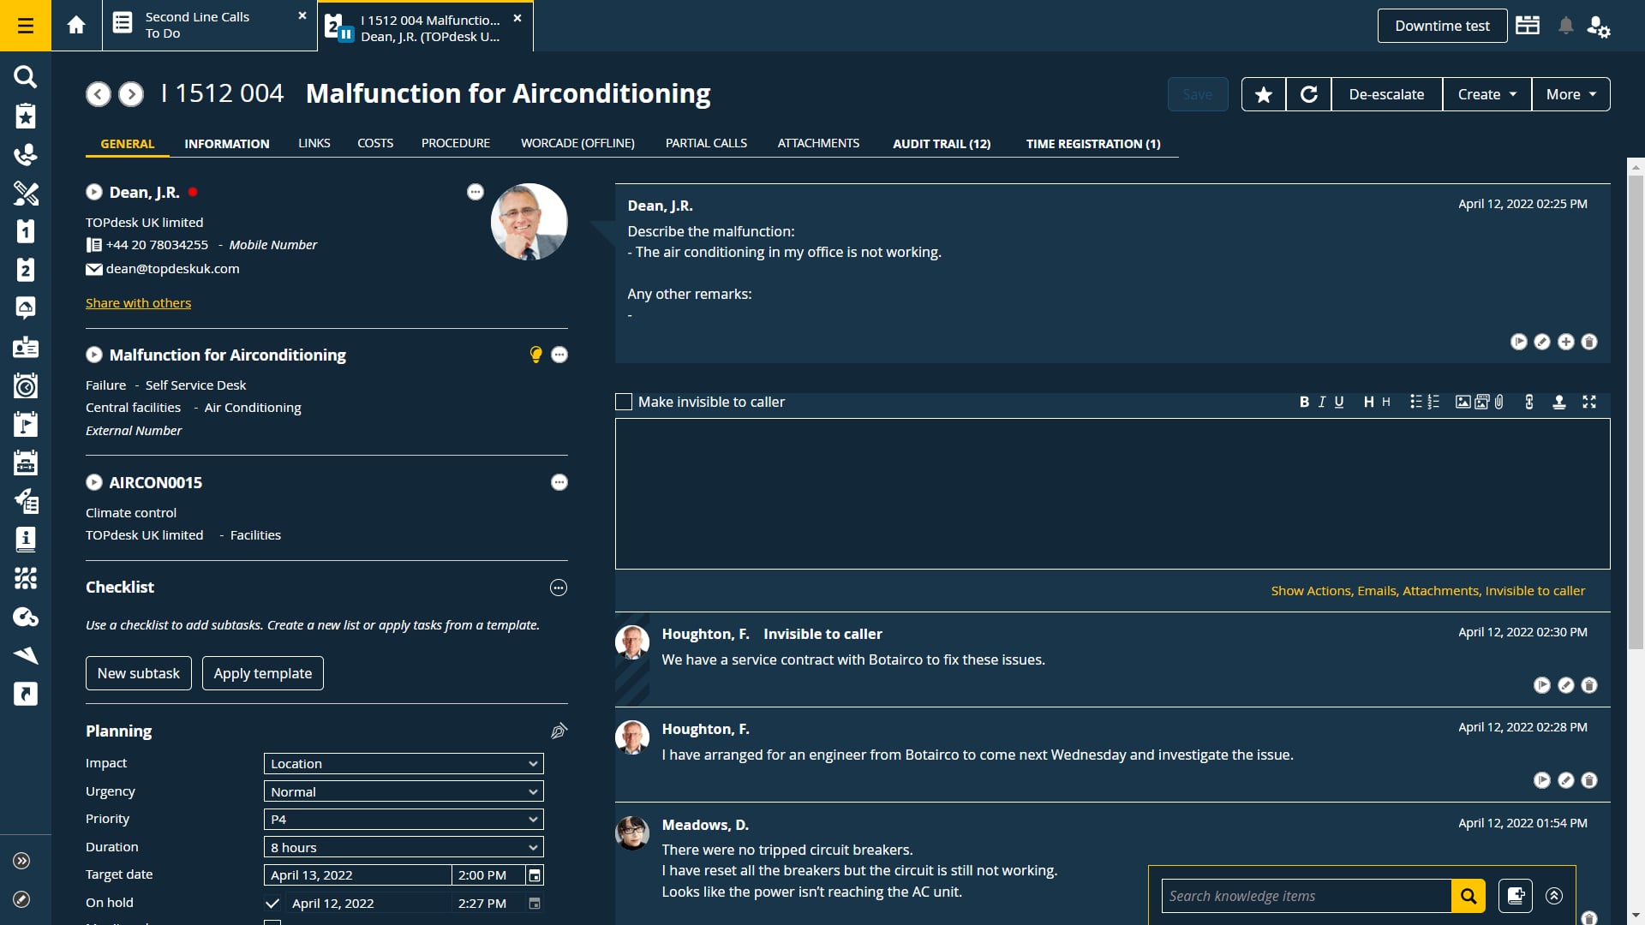Close the Second Line Calls tab
This screenshot has width=1645, height=925.
click(302, 15)
